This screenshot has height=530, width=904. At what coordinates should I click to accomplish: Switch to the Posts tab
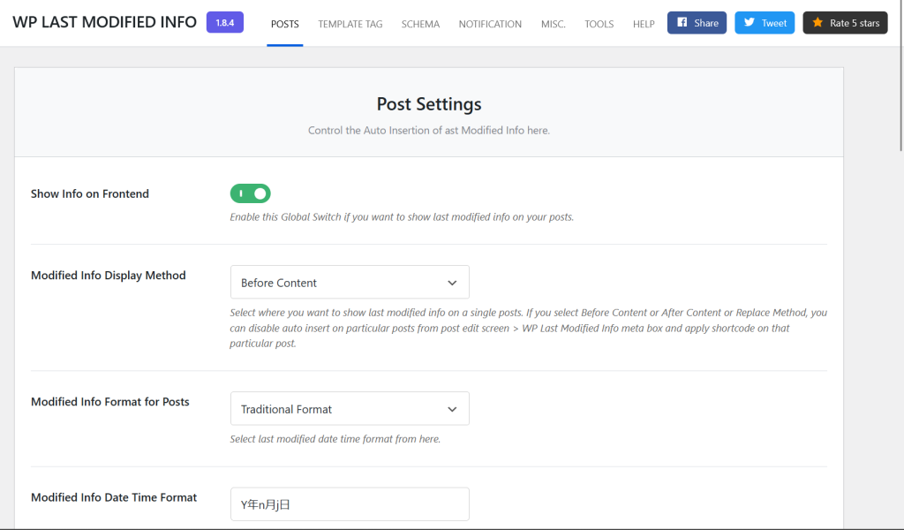click(285, 24)
